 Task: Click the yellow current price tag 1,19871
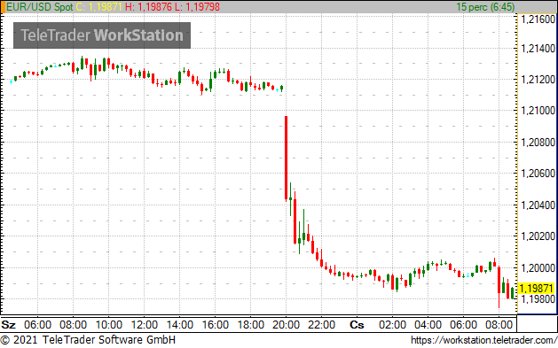click(x=537, y=288)
